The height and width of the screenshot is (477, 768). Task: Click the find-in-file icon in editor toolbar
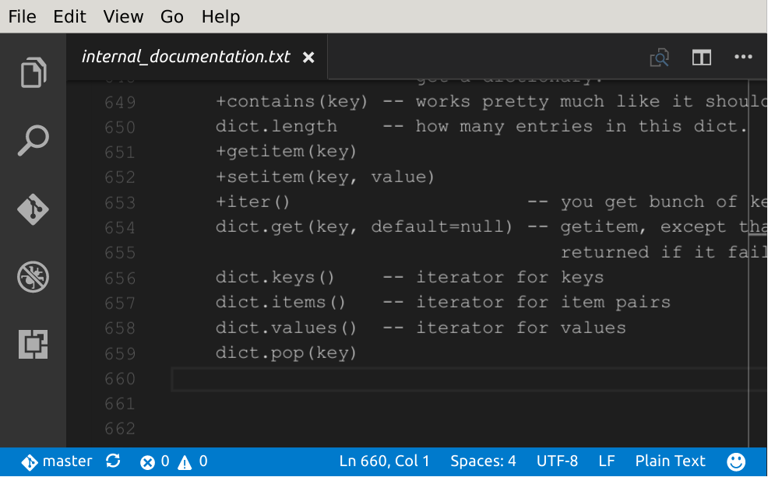(659, 58)
